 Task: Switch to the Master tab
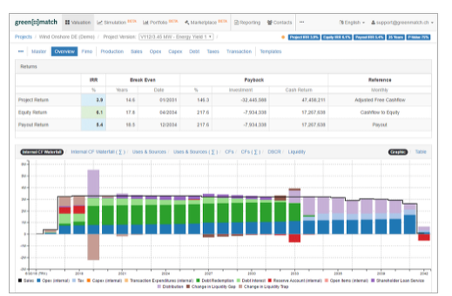click(38, 52)
